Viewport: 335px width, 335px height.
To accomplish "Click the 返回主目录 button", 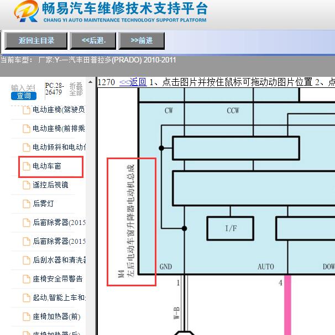I will pyautogui.click(x=36, y=40).
